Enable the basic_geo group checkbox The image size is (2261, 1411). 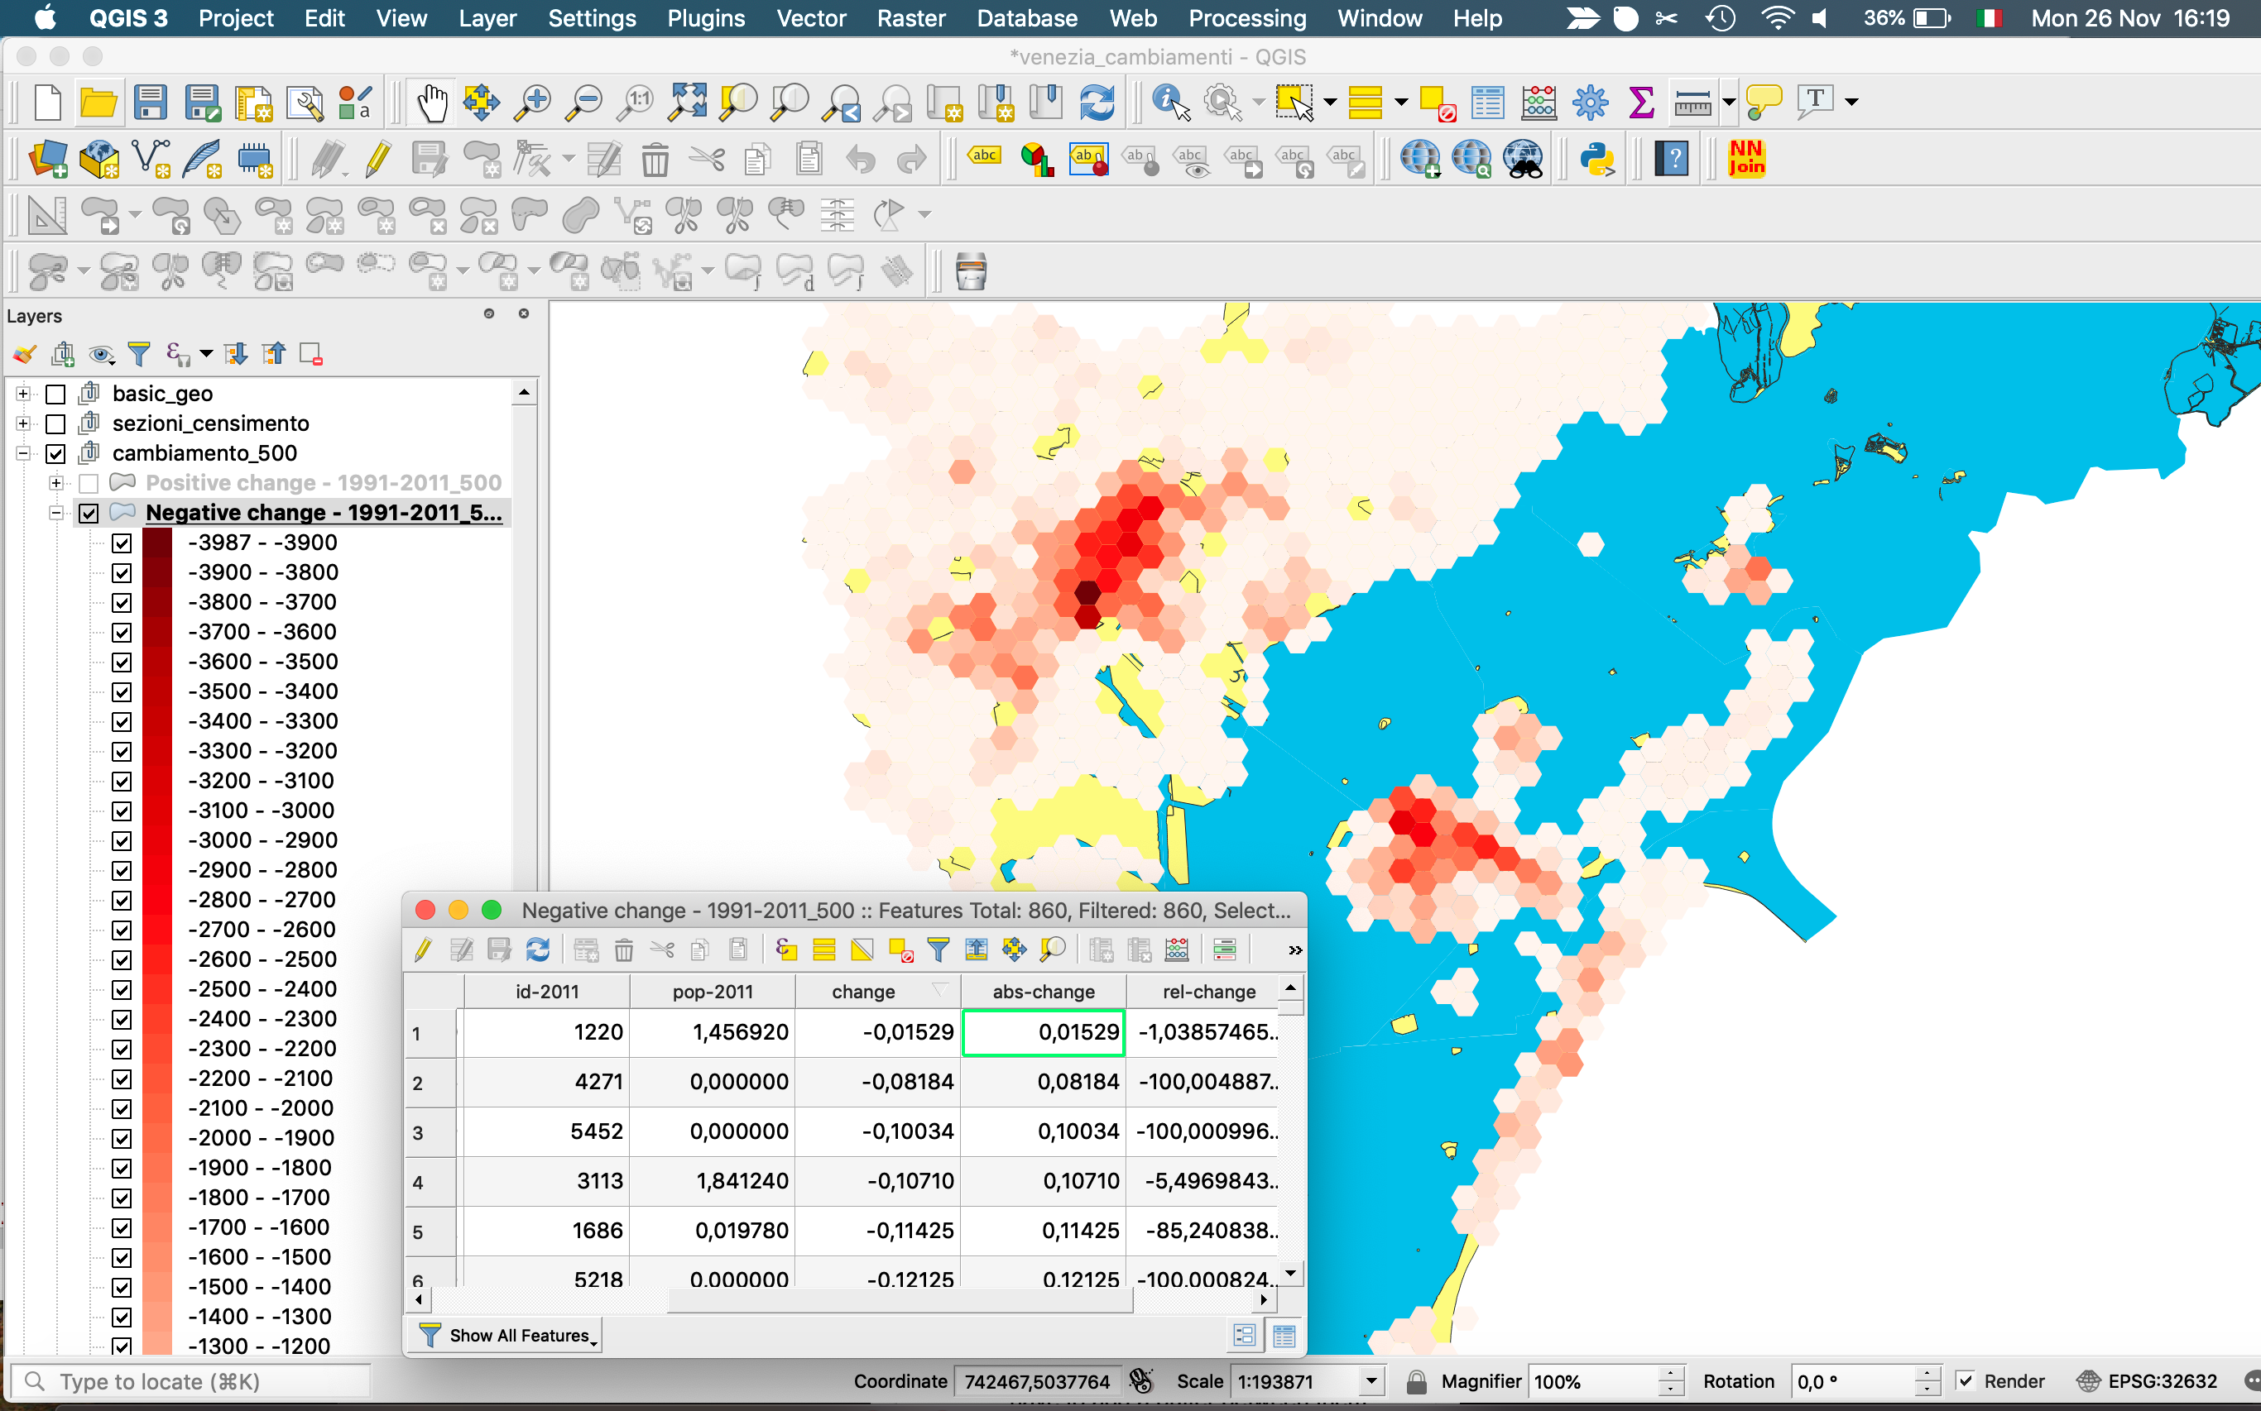pos(55,394)
